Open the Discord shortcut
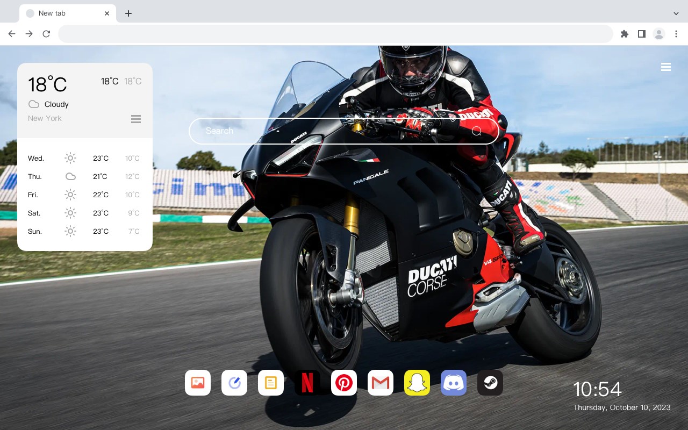The width and height of the screenshot is (688, 430). [x=454, y=383]
